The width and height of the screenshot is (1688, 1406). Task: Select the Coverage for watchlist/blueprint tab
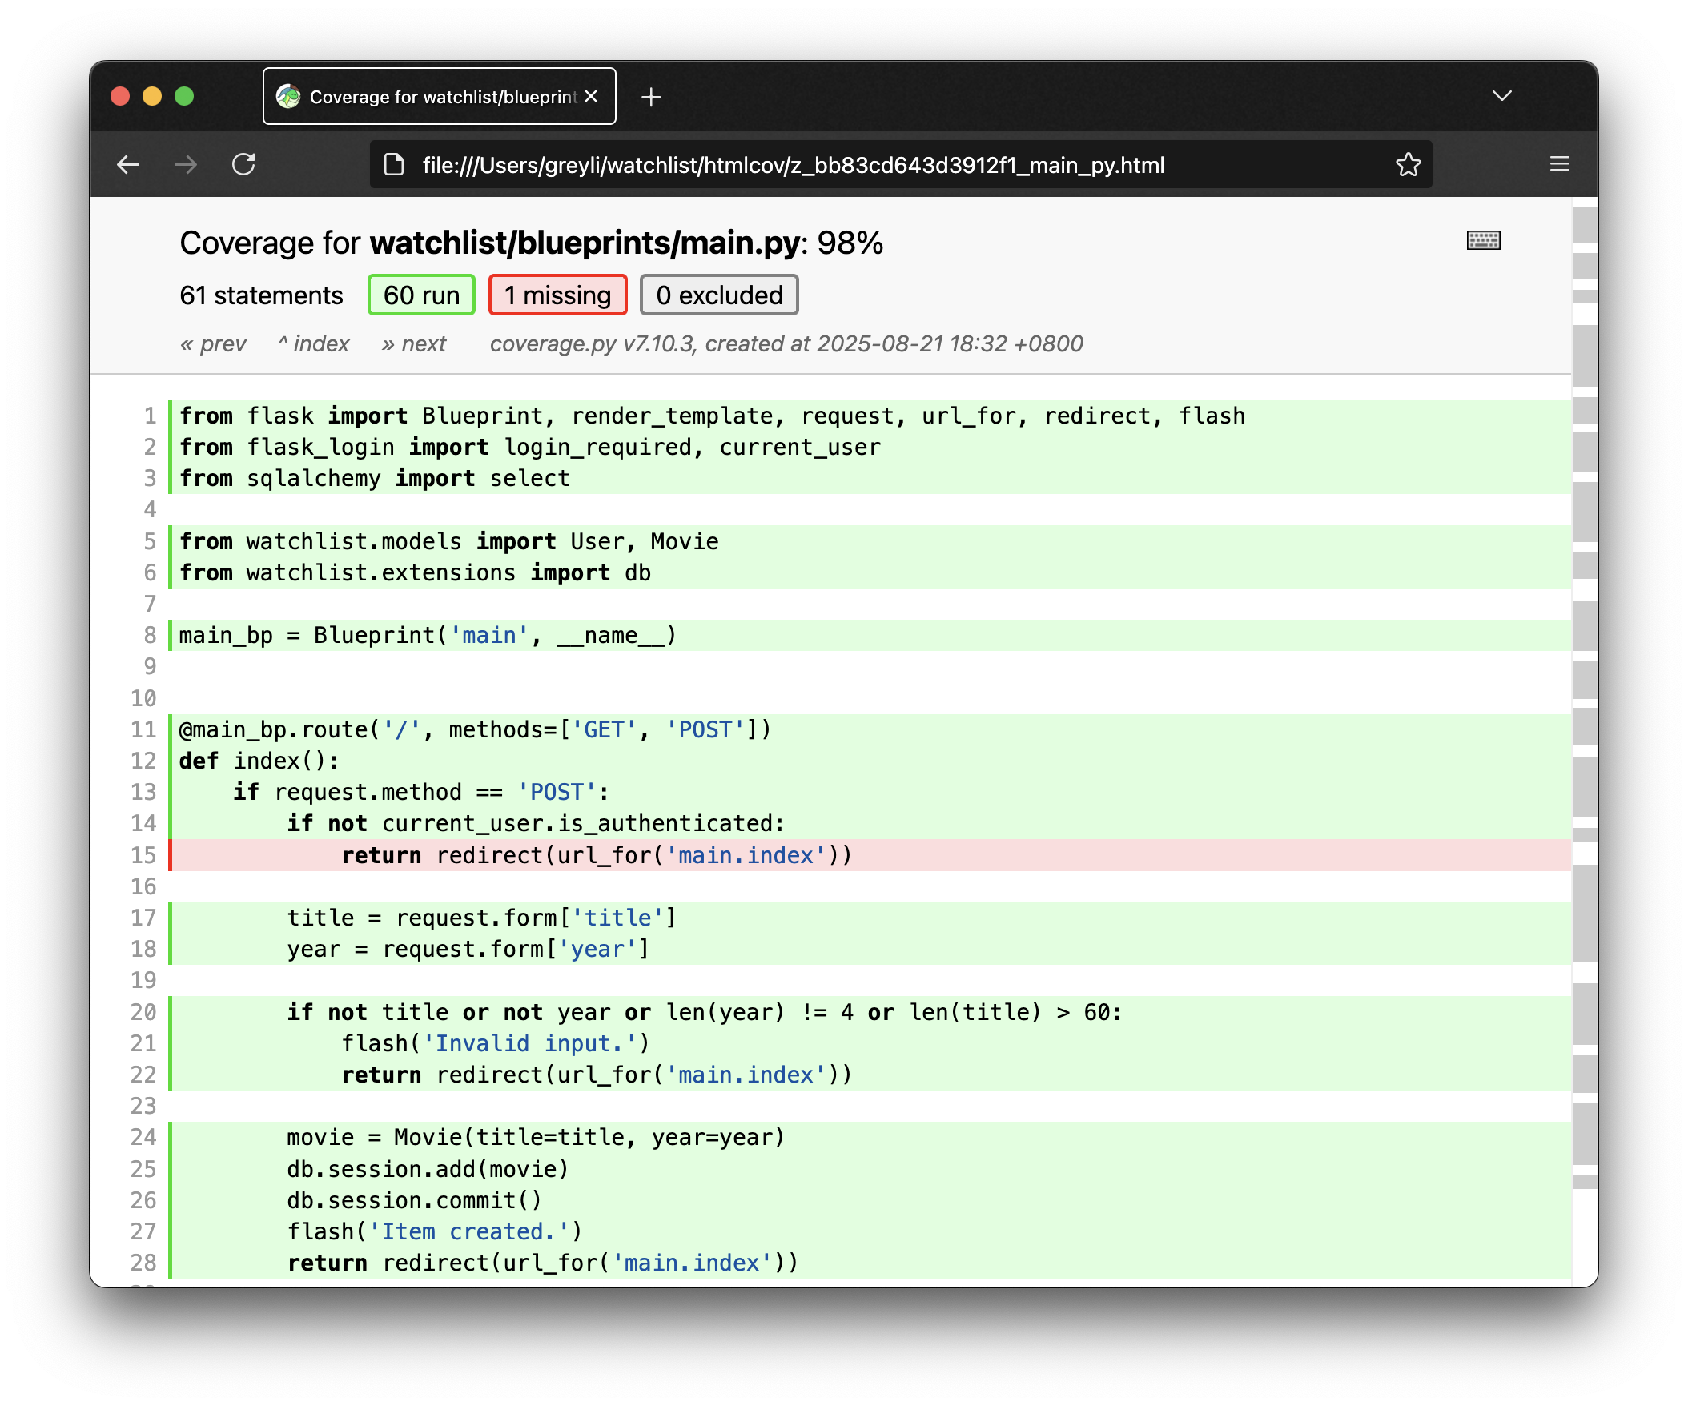point(439,96)
